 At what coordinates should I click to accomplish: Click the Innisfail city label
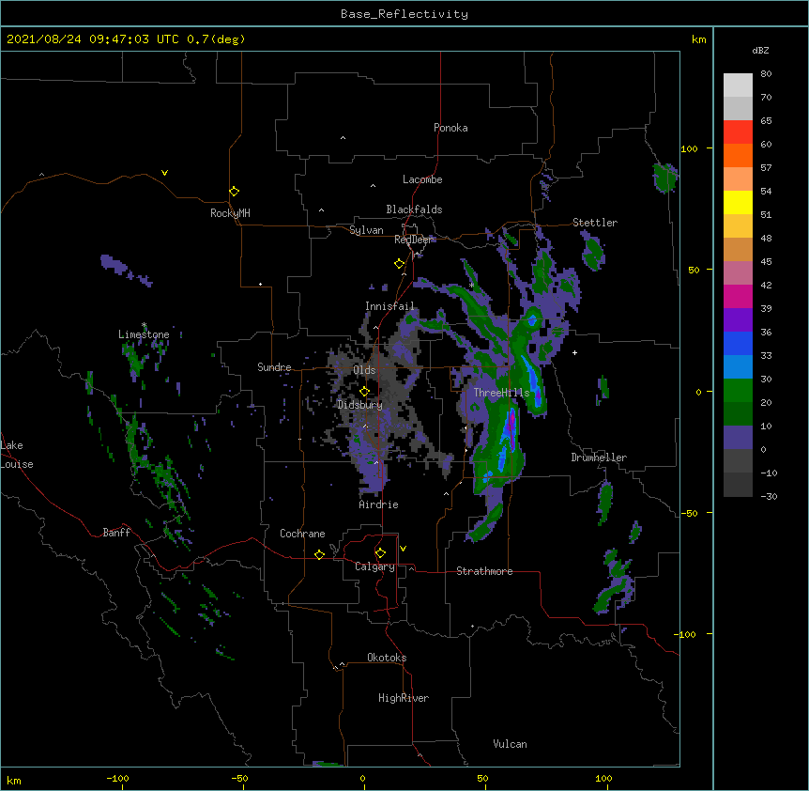[389, 306]
